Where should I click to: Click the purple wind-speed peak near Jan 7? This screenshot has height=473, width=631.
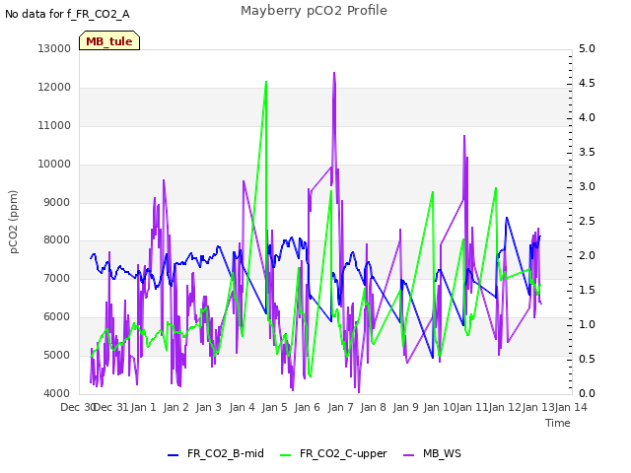(x=334, y=73)
